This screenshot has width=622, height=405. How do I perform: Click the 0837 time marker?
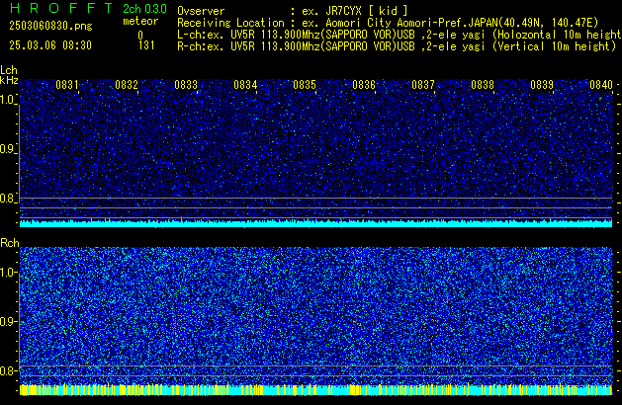tap(423, 85)
